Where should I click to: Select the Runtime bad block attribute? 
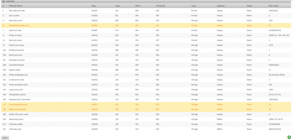tap(16, 50)
